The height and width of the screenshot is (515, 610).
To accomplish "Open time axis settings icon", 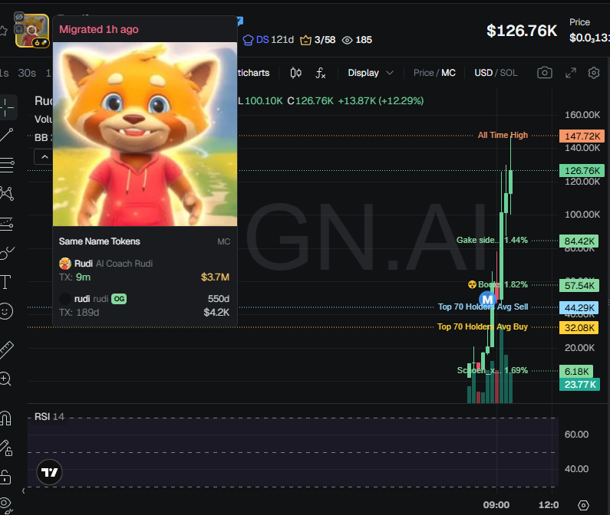I will tap(584, 505).
